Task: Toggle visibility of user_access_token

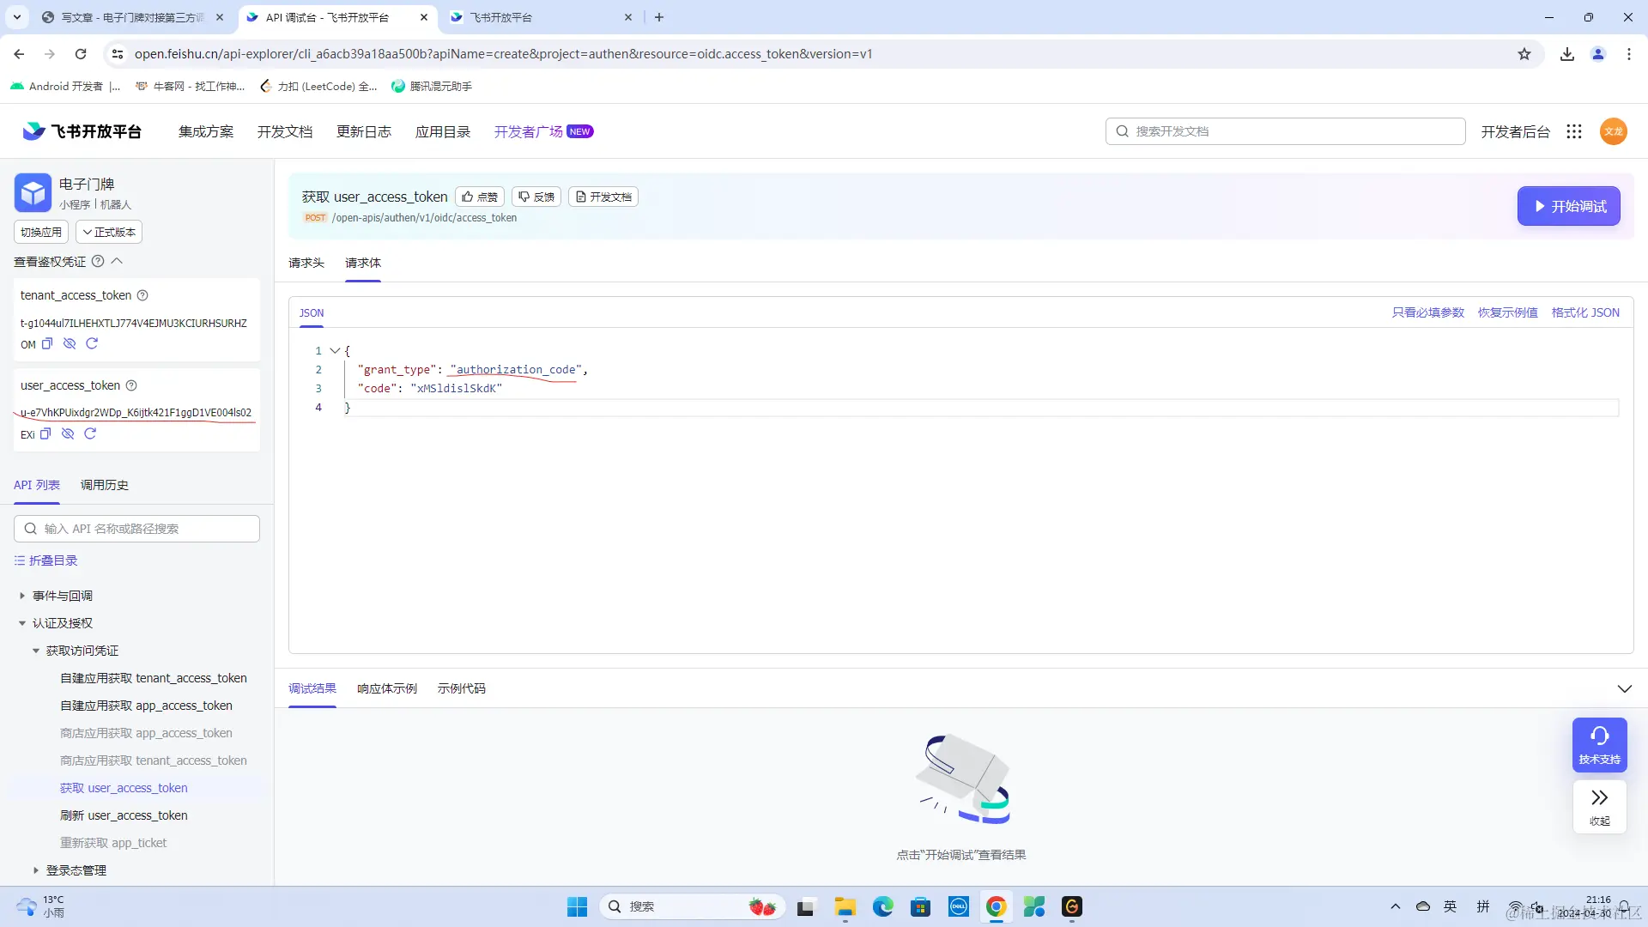Action: click(68, 433)
